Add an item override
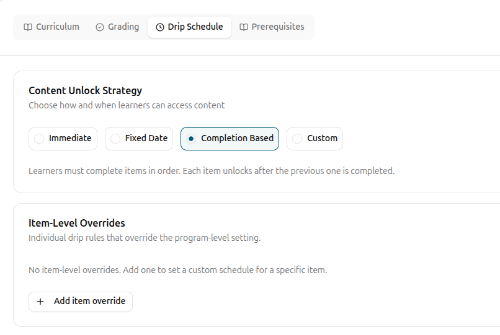500x335 pixels. tap(81, 302)
